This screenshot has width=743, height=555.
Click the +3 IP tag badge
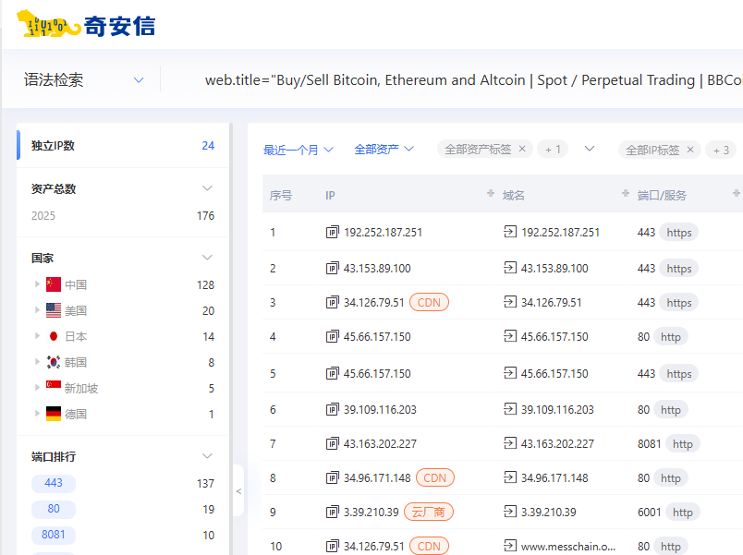pyautogui.click(x=721, y=151)
